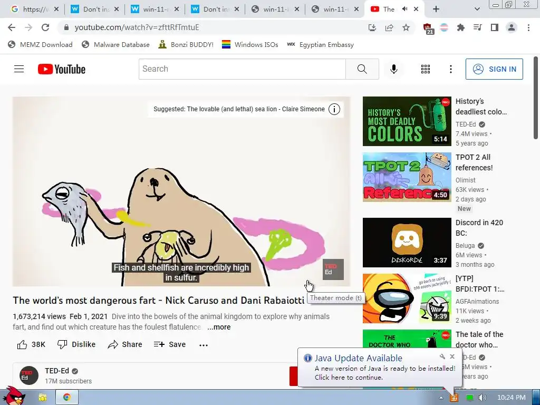Image resolution: width=540 pixels, height=405 pixels.
Task: Save video to a playlist
Action: [170, 344]
